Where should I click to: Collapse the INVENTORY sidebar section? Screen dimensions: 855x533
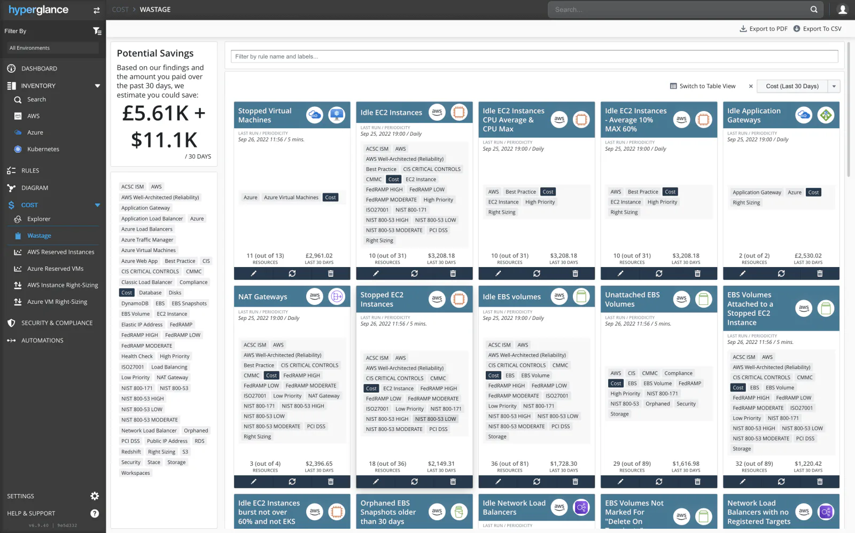pos(98,85)
